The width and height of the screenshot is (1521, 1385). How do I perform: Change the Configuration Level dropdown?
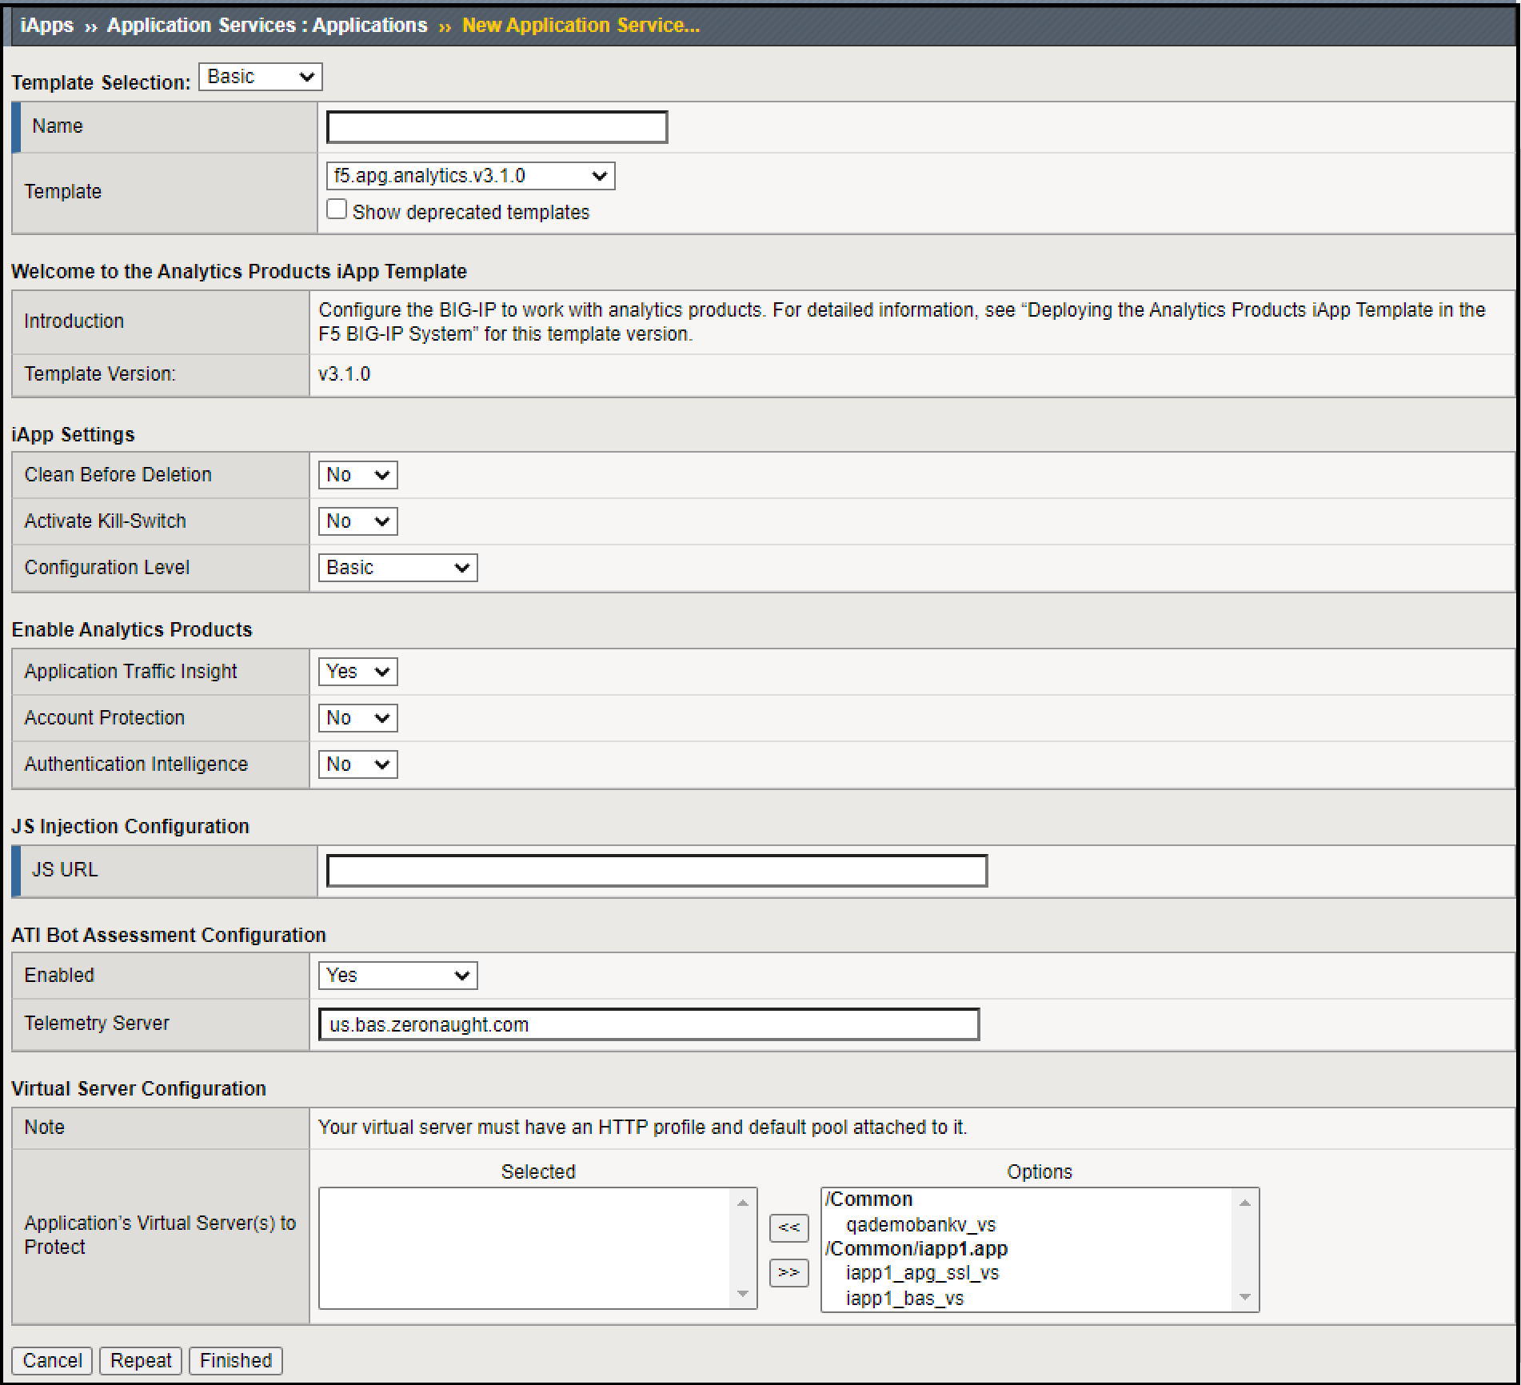[x=397, y=568]
